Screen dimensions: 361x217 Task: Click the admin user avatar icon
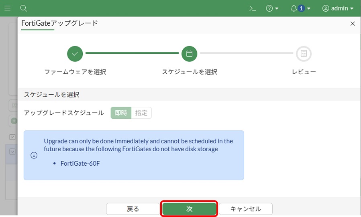(x=326, y=8)
